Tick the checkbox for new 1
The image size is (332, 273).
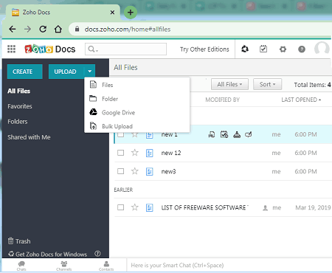click(120, 135)
